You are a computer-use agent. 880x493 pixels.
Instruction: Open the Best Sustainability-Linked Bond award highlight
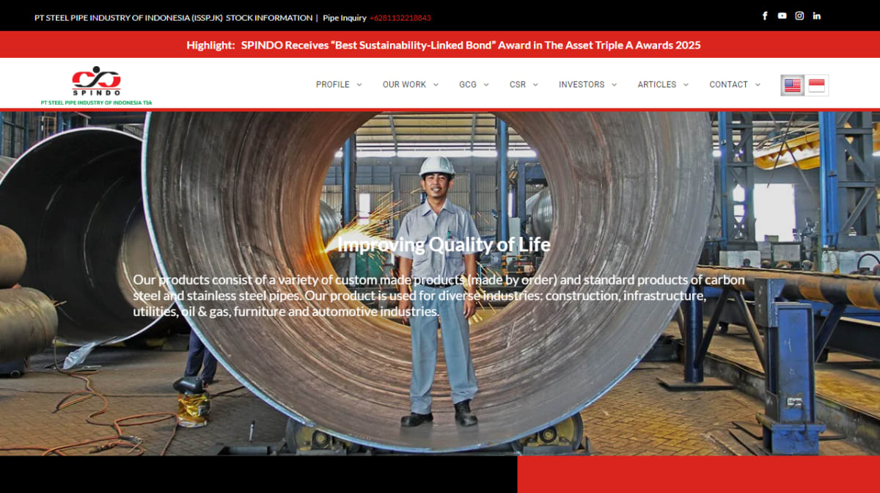click(471, 45)
